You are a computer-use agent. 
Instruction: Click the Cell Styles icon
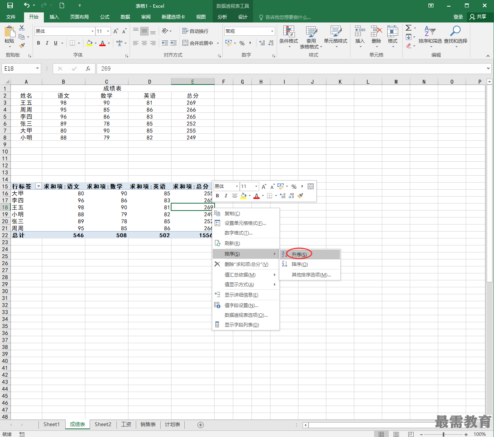click(336, 32)
